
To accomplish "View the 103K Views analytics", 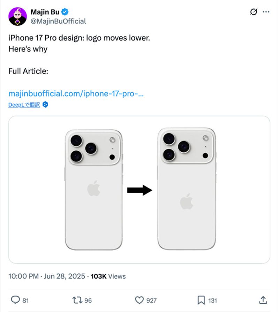I will click(108, 276).
